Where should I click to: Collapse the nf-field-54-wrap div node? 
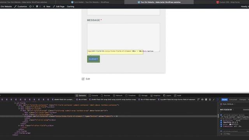click(x=21, y=110)
